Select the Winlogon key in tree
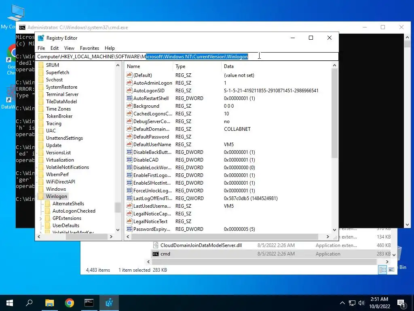The image size is (414, 311). point(57,196)
